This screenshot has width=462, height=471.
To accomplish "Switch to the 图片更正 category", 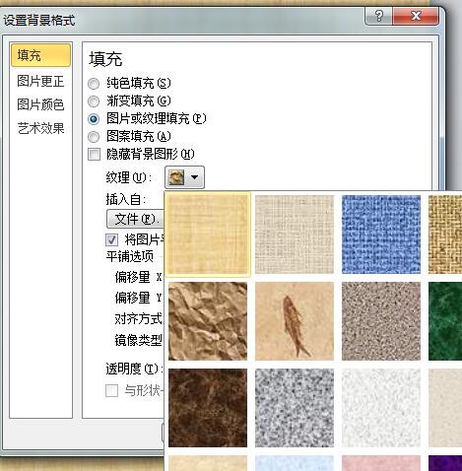I will coord(40,81).
